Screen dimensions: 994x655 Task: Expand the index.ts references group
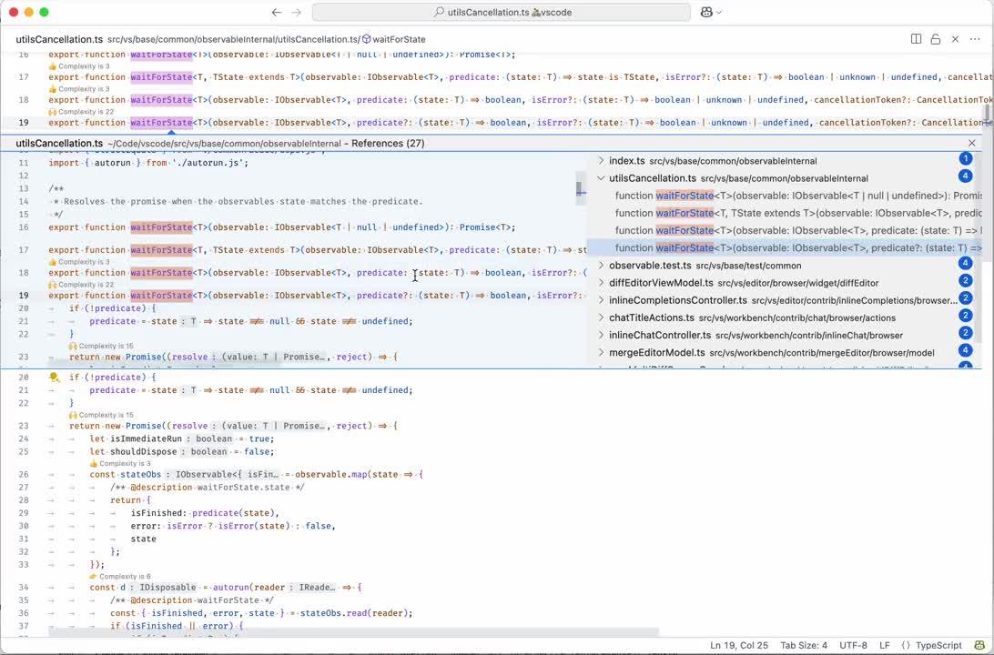(601, 159)
